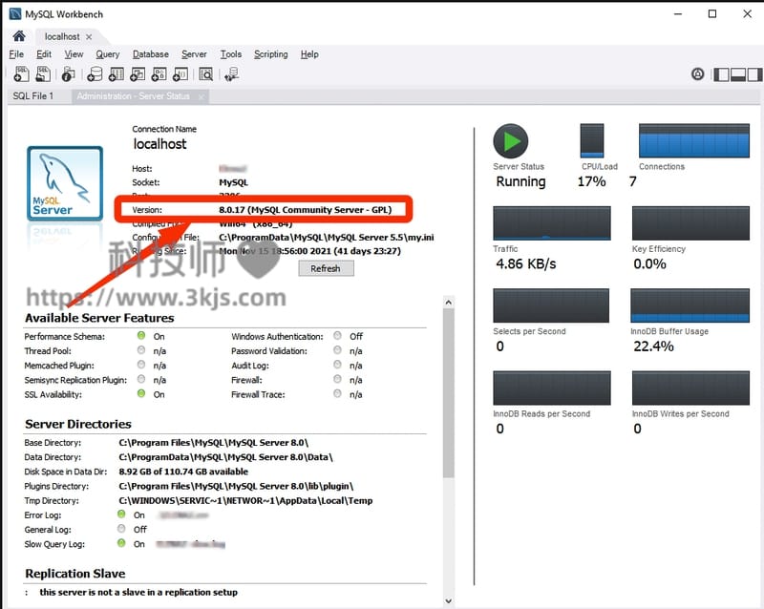
Task: Click the Performance Schema status indicator
Action: coord(141,336)
